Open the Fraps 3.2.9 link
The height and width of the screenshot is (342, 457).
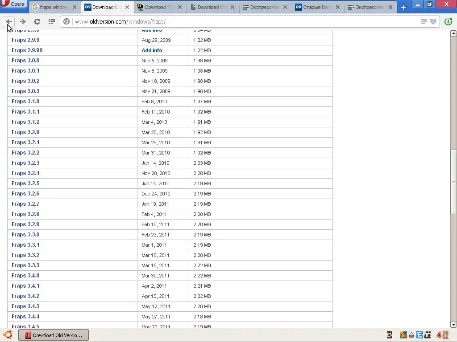[x=25, y=224]
